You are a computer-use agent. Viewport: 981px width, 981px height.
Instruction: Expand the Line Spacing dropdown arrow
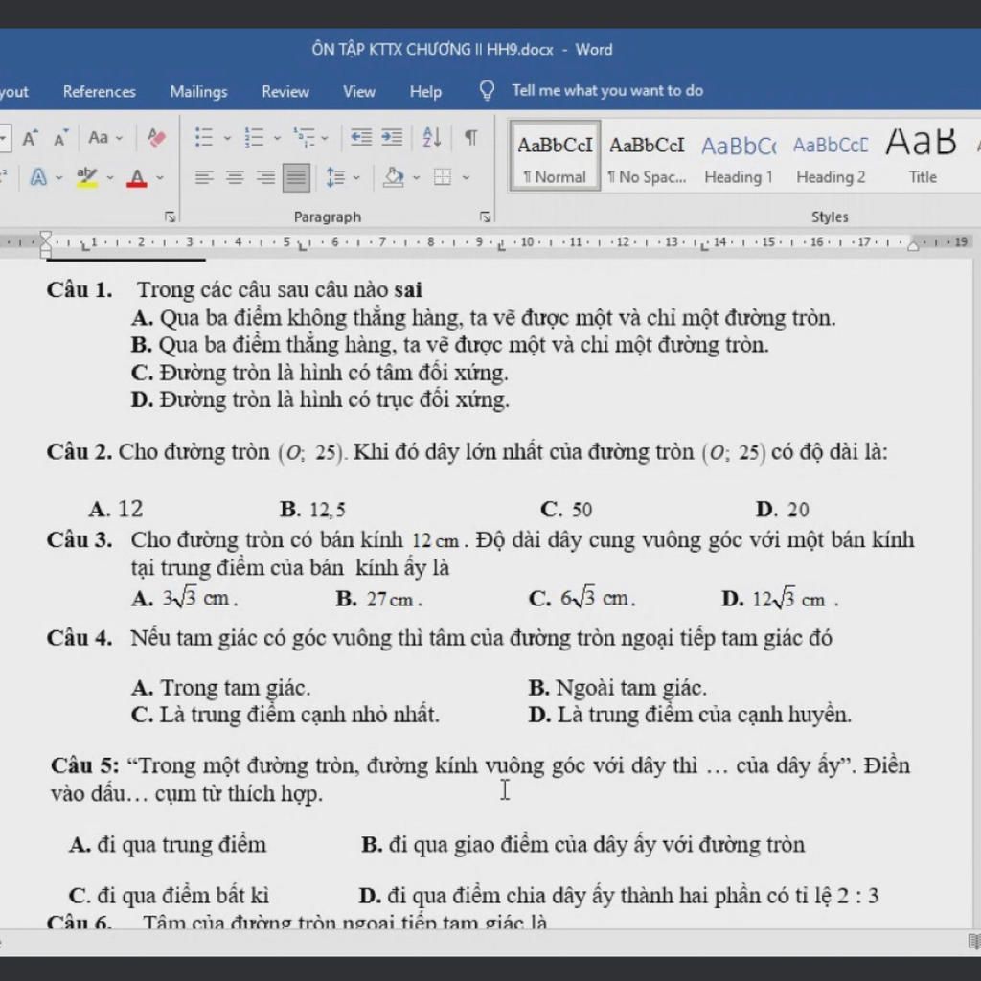pos(356,178)
